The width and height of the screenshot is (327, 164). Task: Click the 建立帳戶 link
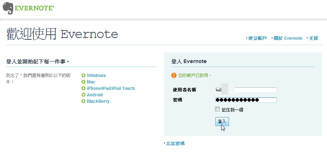(x=257, y=38)
